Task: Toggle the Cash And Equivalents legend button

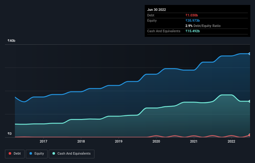Action: tap(71, 154)
